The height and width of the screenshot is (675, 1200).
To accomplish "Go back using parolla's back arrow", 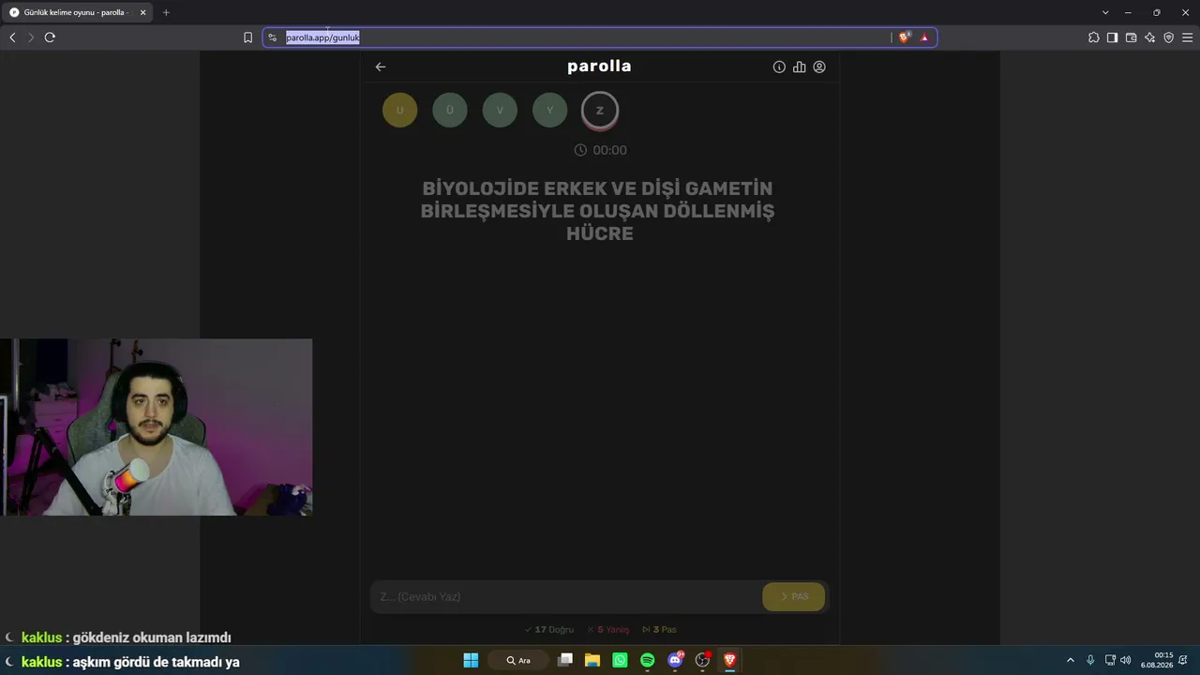I will [381, 67].
